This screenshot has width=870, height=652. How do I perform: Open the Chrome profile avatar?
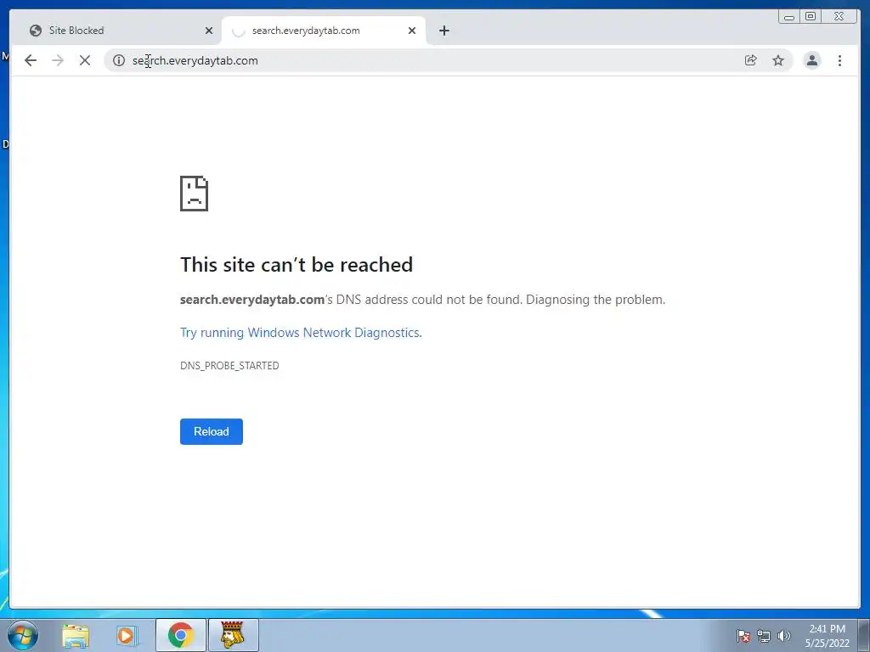pos(811,60)
